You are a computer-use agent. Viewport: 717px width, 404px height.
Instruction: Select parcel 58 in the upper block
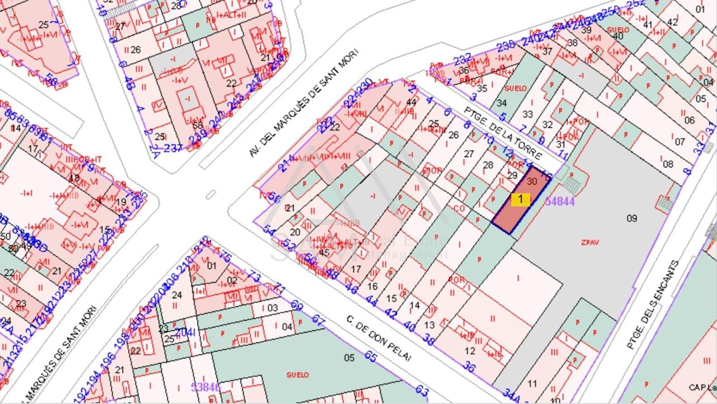(197, 125)
